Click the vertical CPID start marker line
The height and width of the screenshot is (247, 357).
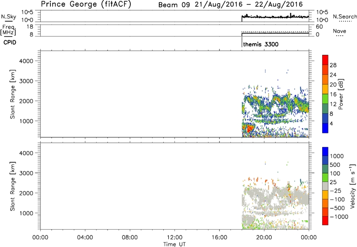click(x=242, y=42)
